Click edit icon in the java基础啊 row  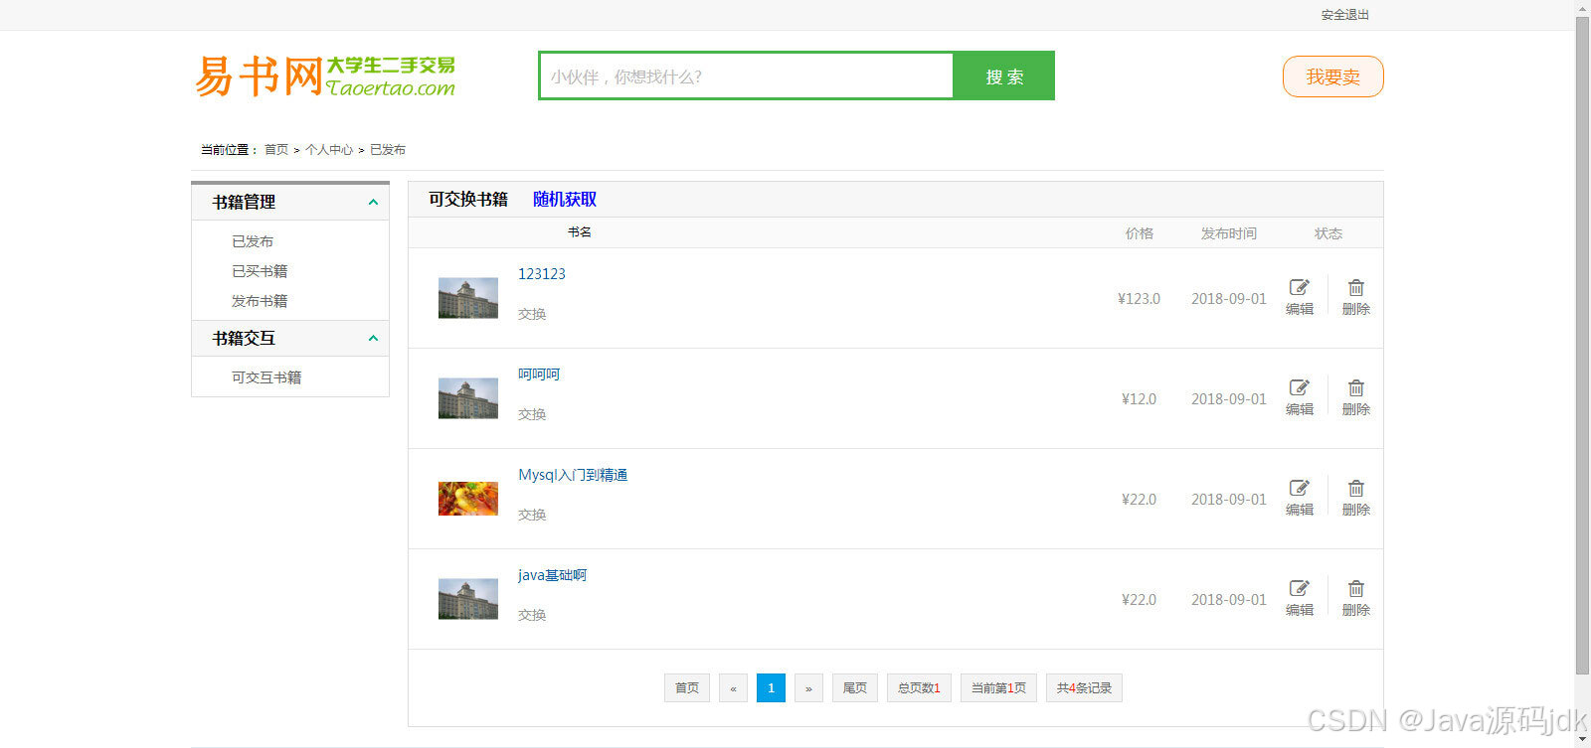1300,588
